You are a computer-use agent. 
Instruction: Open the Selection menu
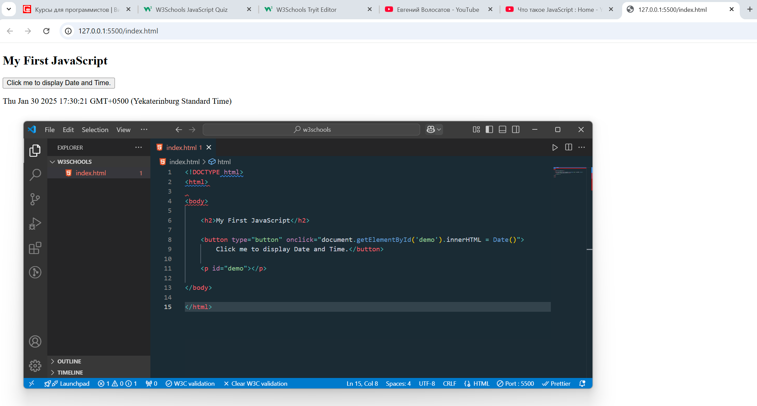pyautogui.click(x=95, y=130)
